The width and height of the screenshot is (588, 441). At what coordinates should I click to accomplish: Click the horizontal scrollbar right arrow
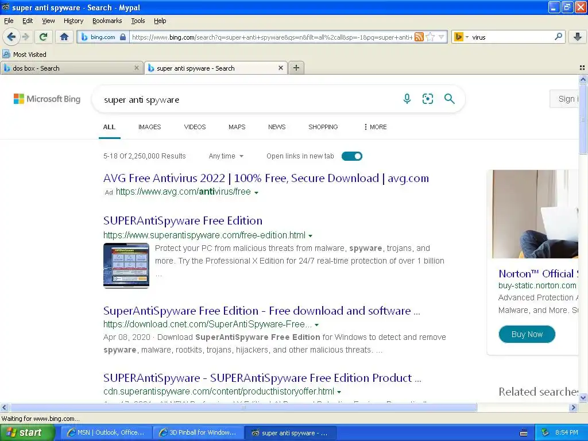(573, 407)
